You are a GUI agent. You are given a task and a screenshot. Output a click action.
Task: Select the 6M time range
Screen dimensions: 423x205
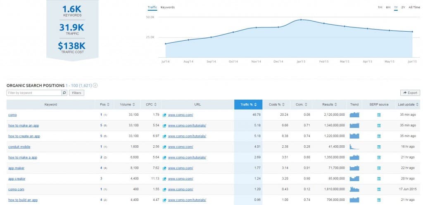point(388,7)
